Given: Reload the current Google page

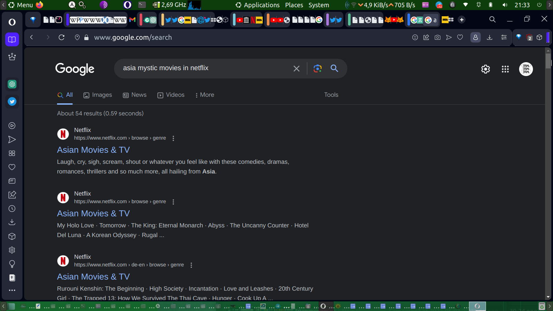Looking at the screenshot, I should point(62,37).
